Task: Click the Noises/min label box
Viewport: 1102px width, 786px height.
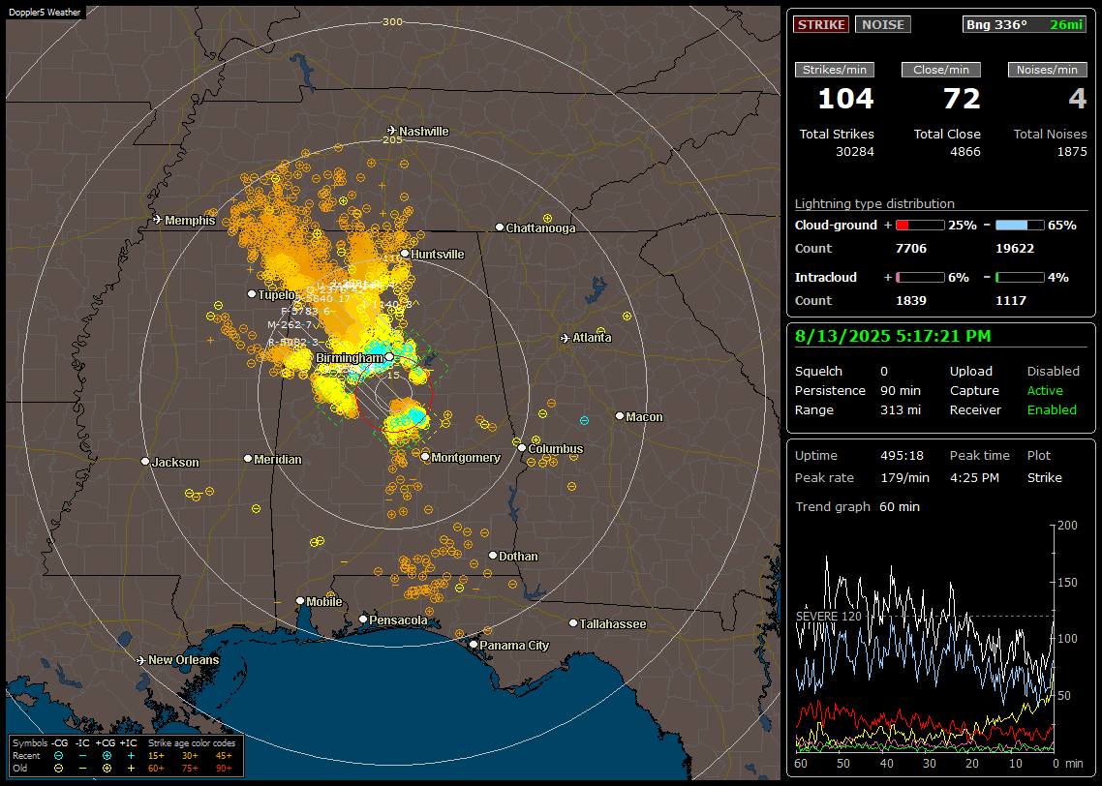Action: tap(1047, 70)
